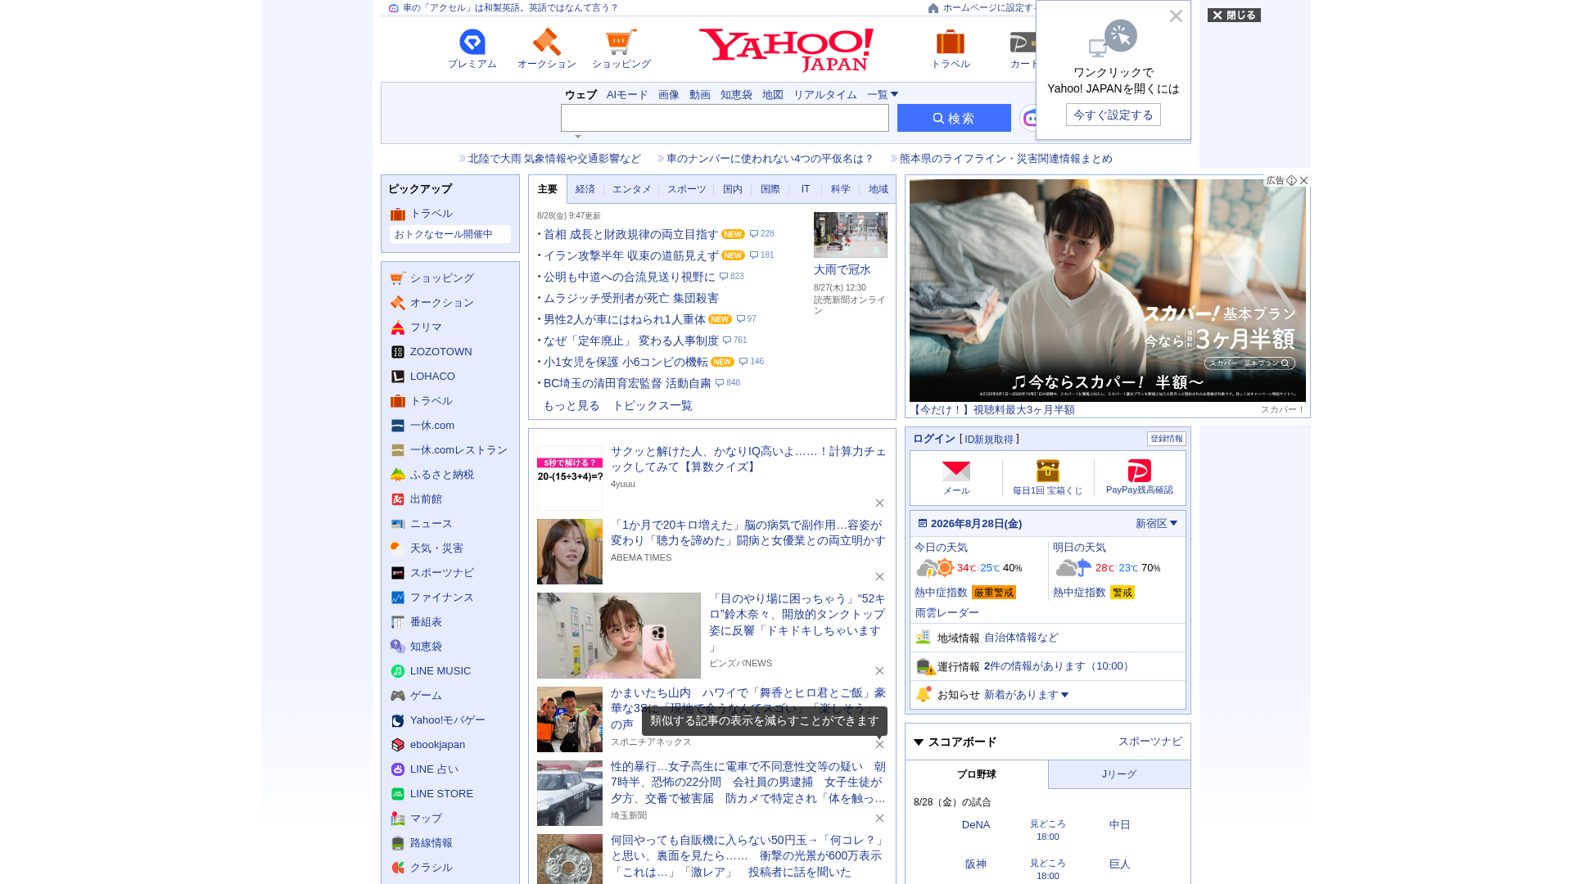The width and height of the screenshot is (1572, 884).
Task: Open 一休.com in the sidebar
Action: (431, 426)
